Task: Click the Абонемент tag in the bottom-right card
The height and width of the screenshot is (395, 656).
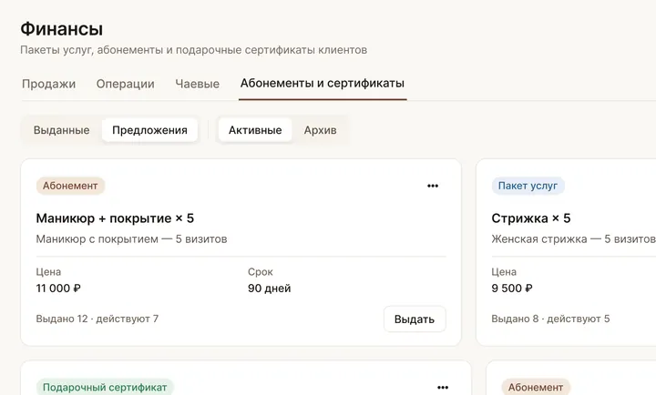Action: pyautogui.click(x=536, y=387)
